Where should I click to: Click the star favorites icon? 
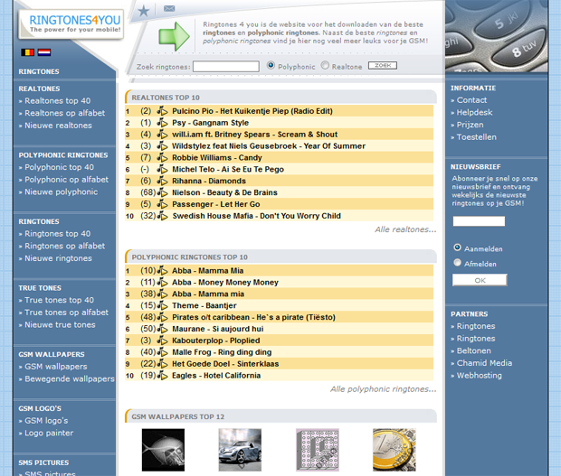pos(144,11)
